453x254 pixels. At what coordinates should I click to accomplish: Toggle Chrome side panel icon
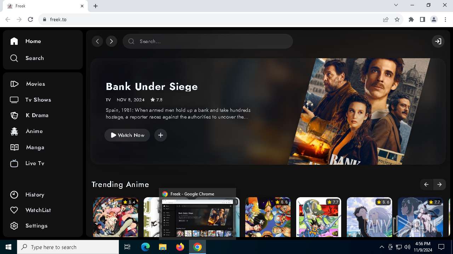pos(423,19)
